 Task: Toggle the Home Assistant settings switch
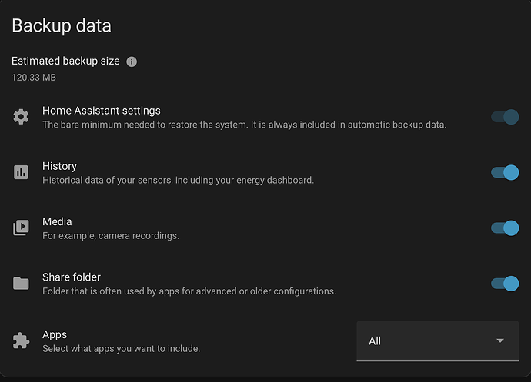click(505, 117)
